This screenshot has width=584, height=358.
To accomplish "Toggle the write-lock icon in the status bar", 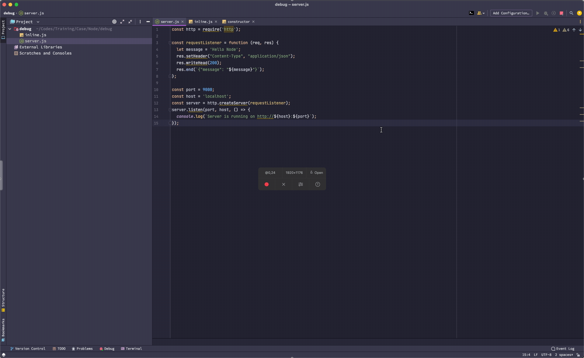I will click(x=578, y=355).
